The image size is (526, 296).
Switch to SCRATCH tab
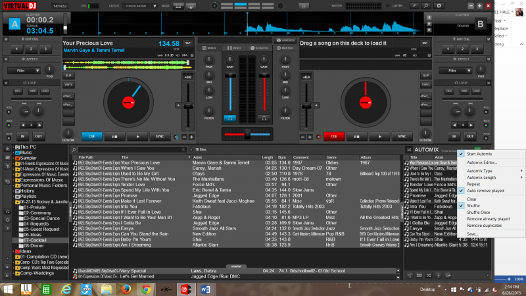click(x=259, y=48)
